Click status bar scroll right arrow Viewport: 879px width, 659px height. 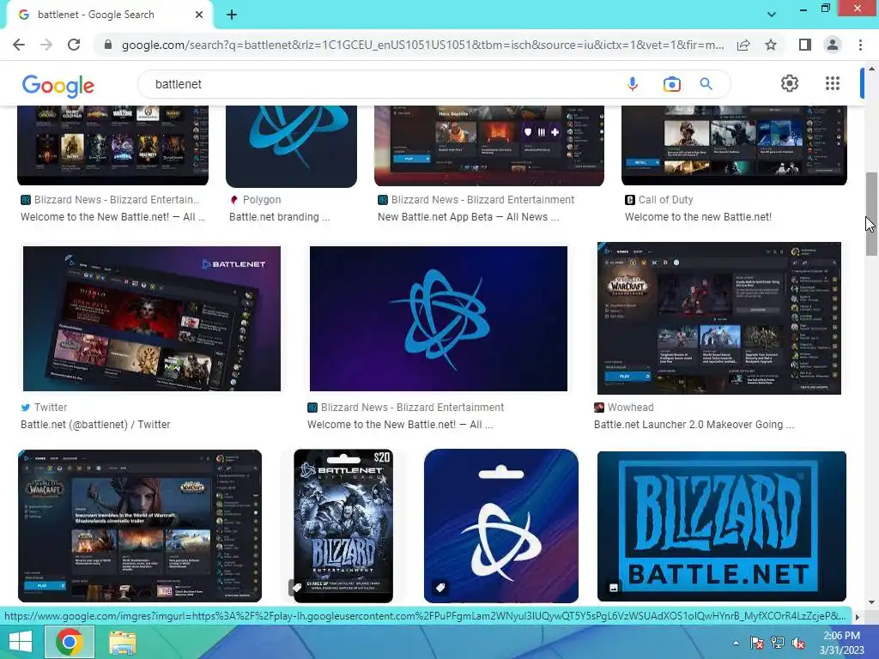(x=857, y=616)
